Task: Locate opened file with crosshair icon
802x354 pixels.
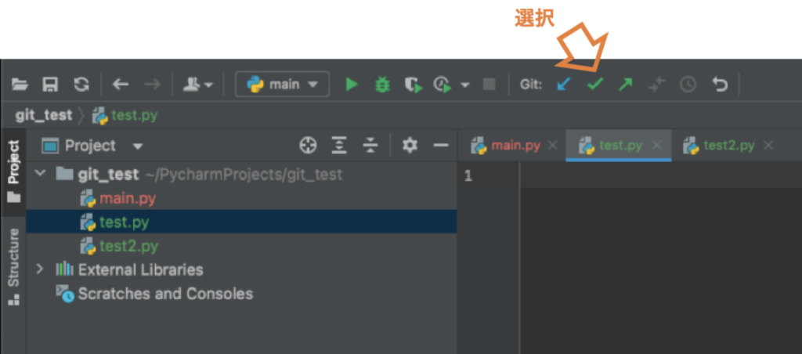Action: pos(308,146)
